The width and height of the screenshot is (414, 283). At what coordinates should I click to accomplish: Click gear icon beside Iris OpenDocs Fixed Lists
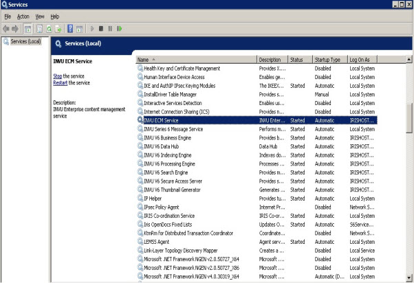pyautogui.click(x=140, y=224)
